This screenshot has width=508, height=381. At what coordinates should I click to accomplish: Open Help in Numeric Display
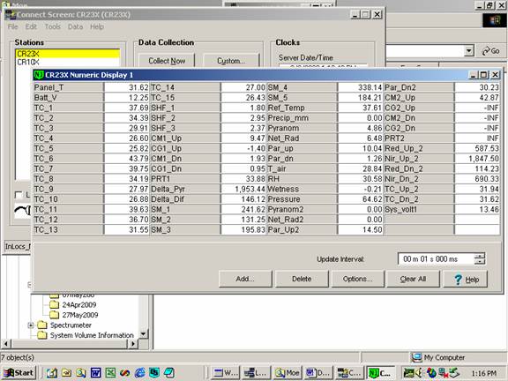tap(466, 279)
